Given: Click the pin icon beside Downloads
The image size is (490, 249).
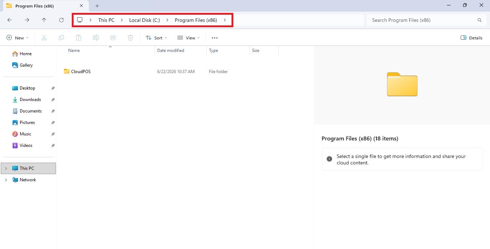Looking at the screenshot, I should tap(53, 100).
